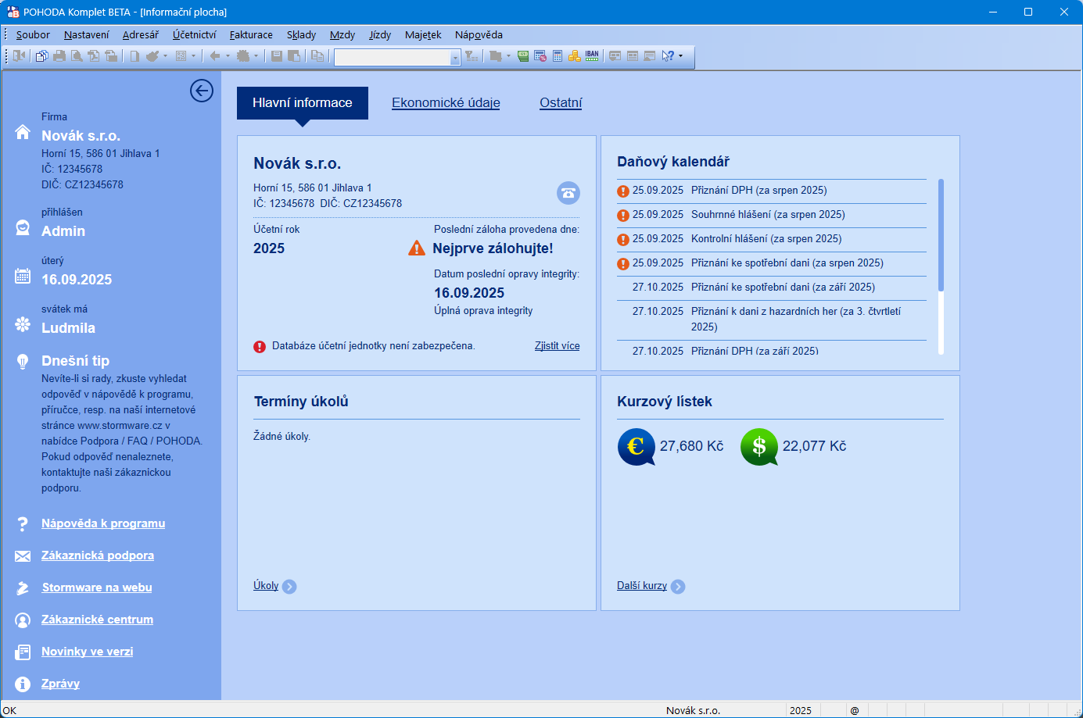Click the print preview magnifier icon
1083x718 pixels.
point(77,56)
